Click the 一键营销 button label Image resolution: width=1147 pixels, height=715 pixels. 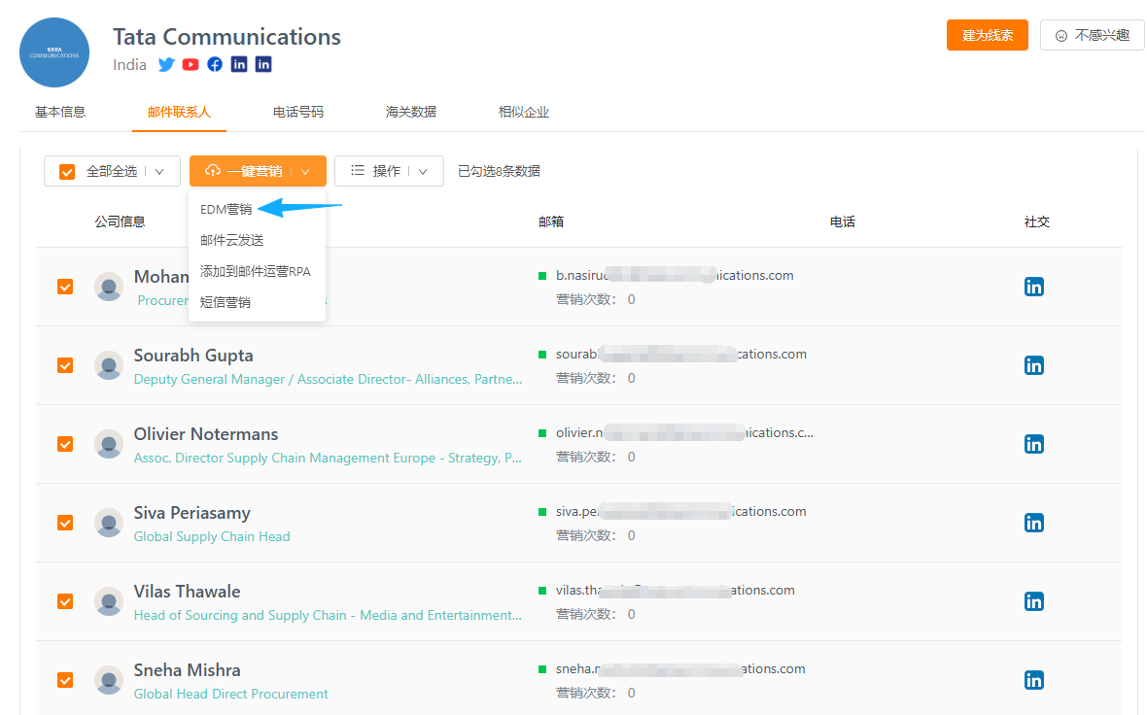tap(254, 171)
